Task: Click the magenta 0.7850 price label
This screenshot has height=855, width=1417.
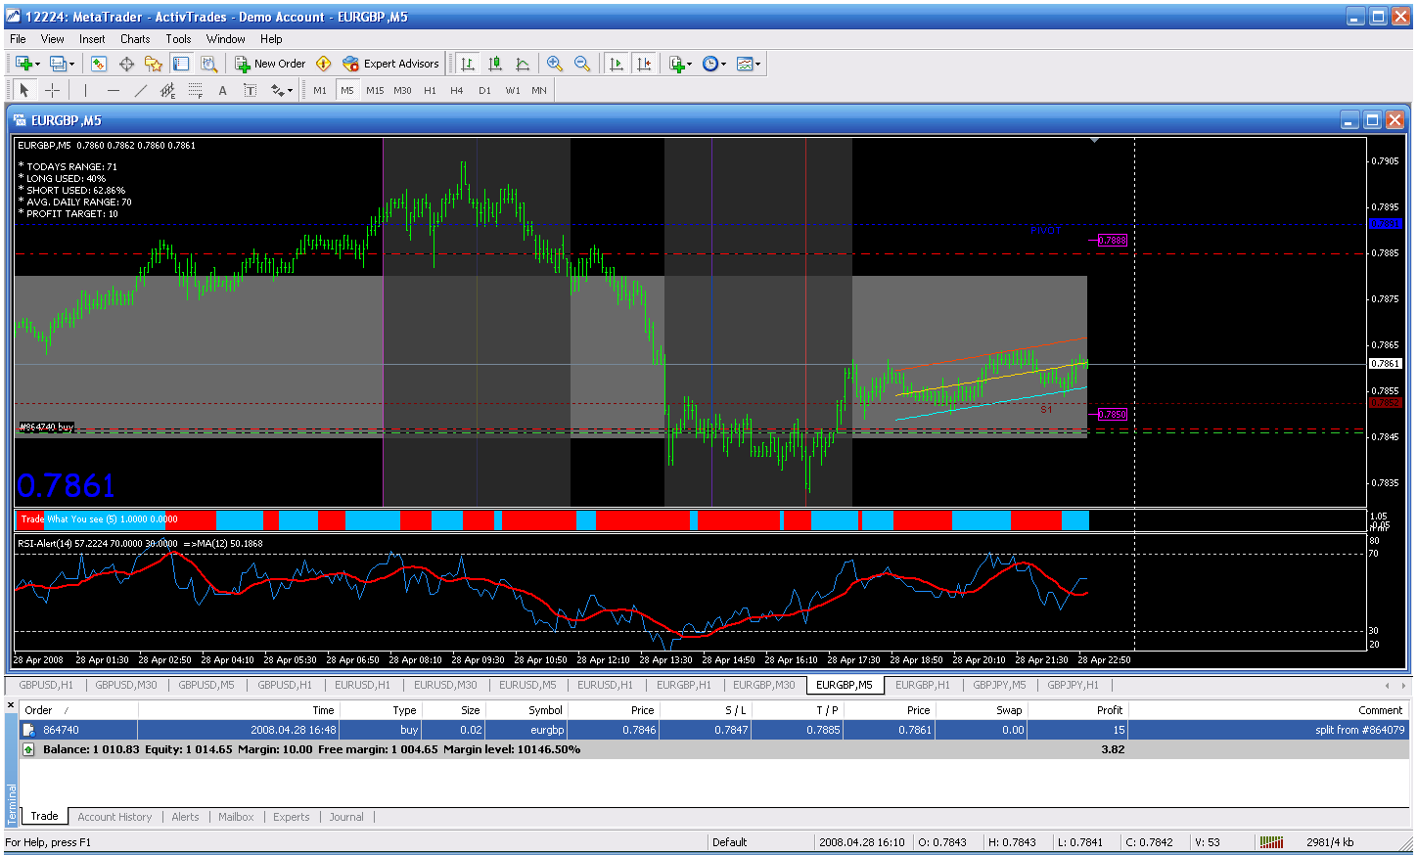Action: click(x=1112, y=414)
